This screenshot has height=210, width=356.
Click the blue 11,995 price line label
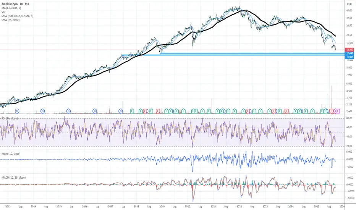point(350,57)
